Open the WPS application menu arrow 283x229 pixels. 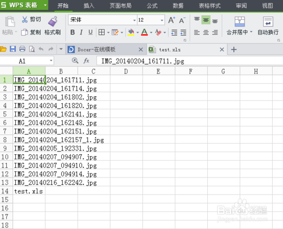[45, 5]
